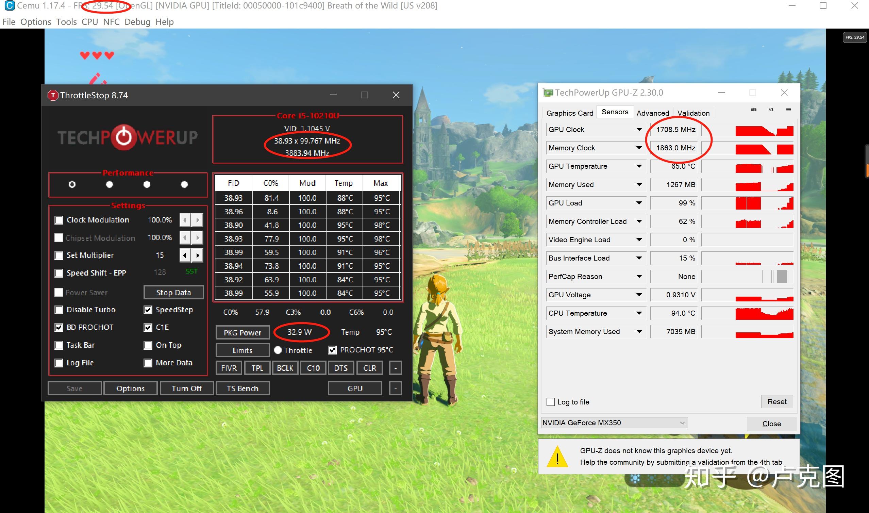Viewport: 869px width, 513px height.
Task: Expand the Memory Used sensor dropdown
Action: click(639, 184)
